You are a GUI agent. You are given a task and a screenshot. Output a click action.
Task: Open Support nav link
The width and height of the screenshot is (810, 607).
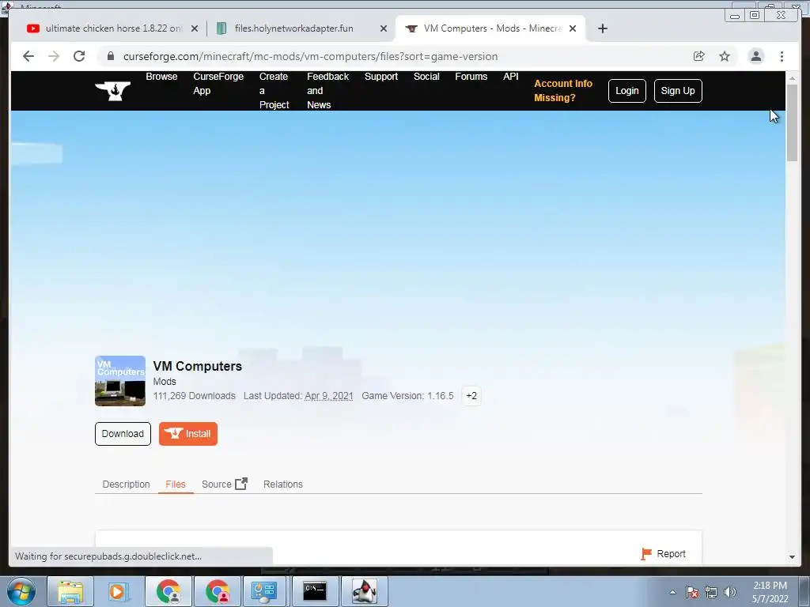pos(381,77)
